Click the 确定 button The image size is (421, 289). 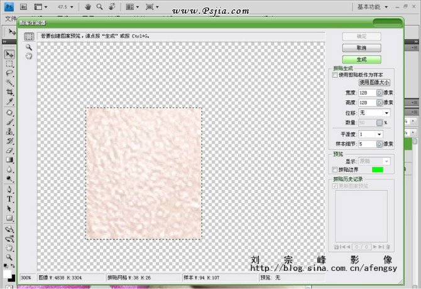click(x=362, y=36)
